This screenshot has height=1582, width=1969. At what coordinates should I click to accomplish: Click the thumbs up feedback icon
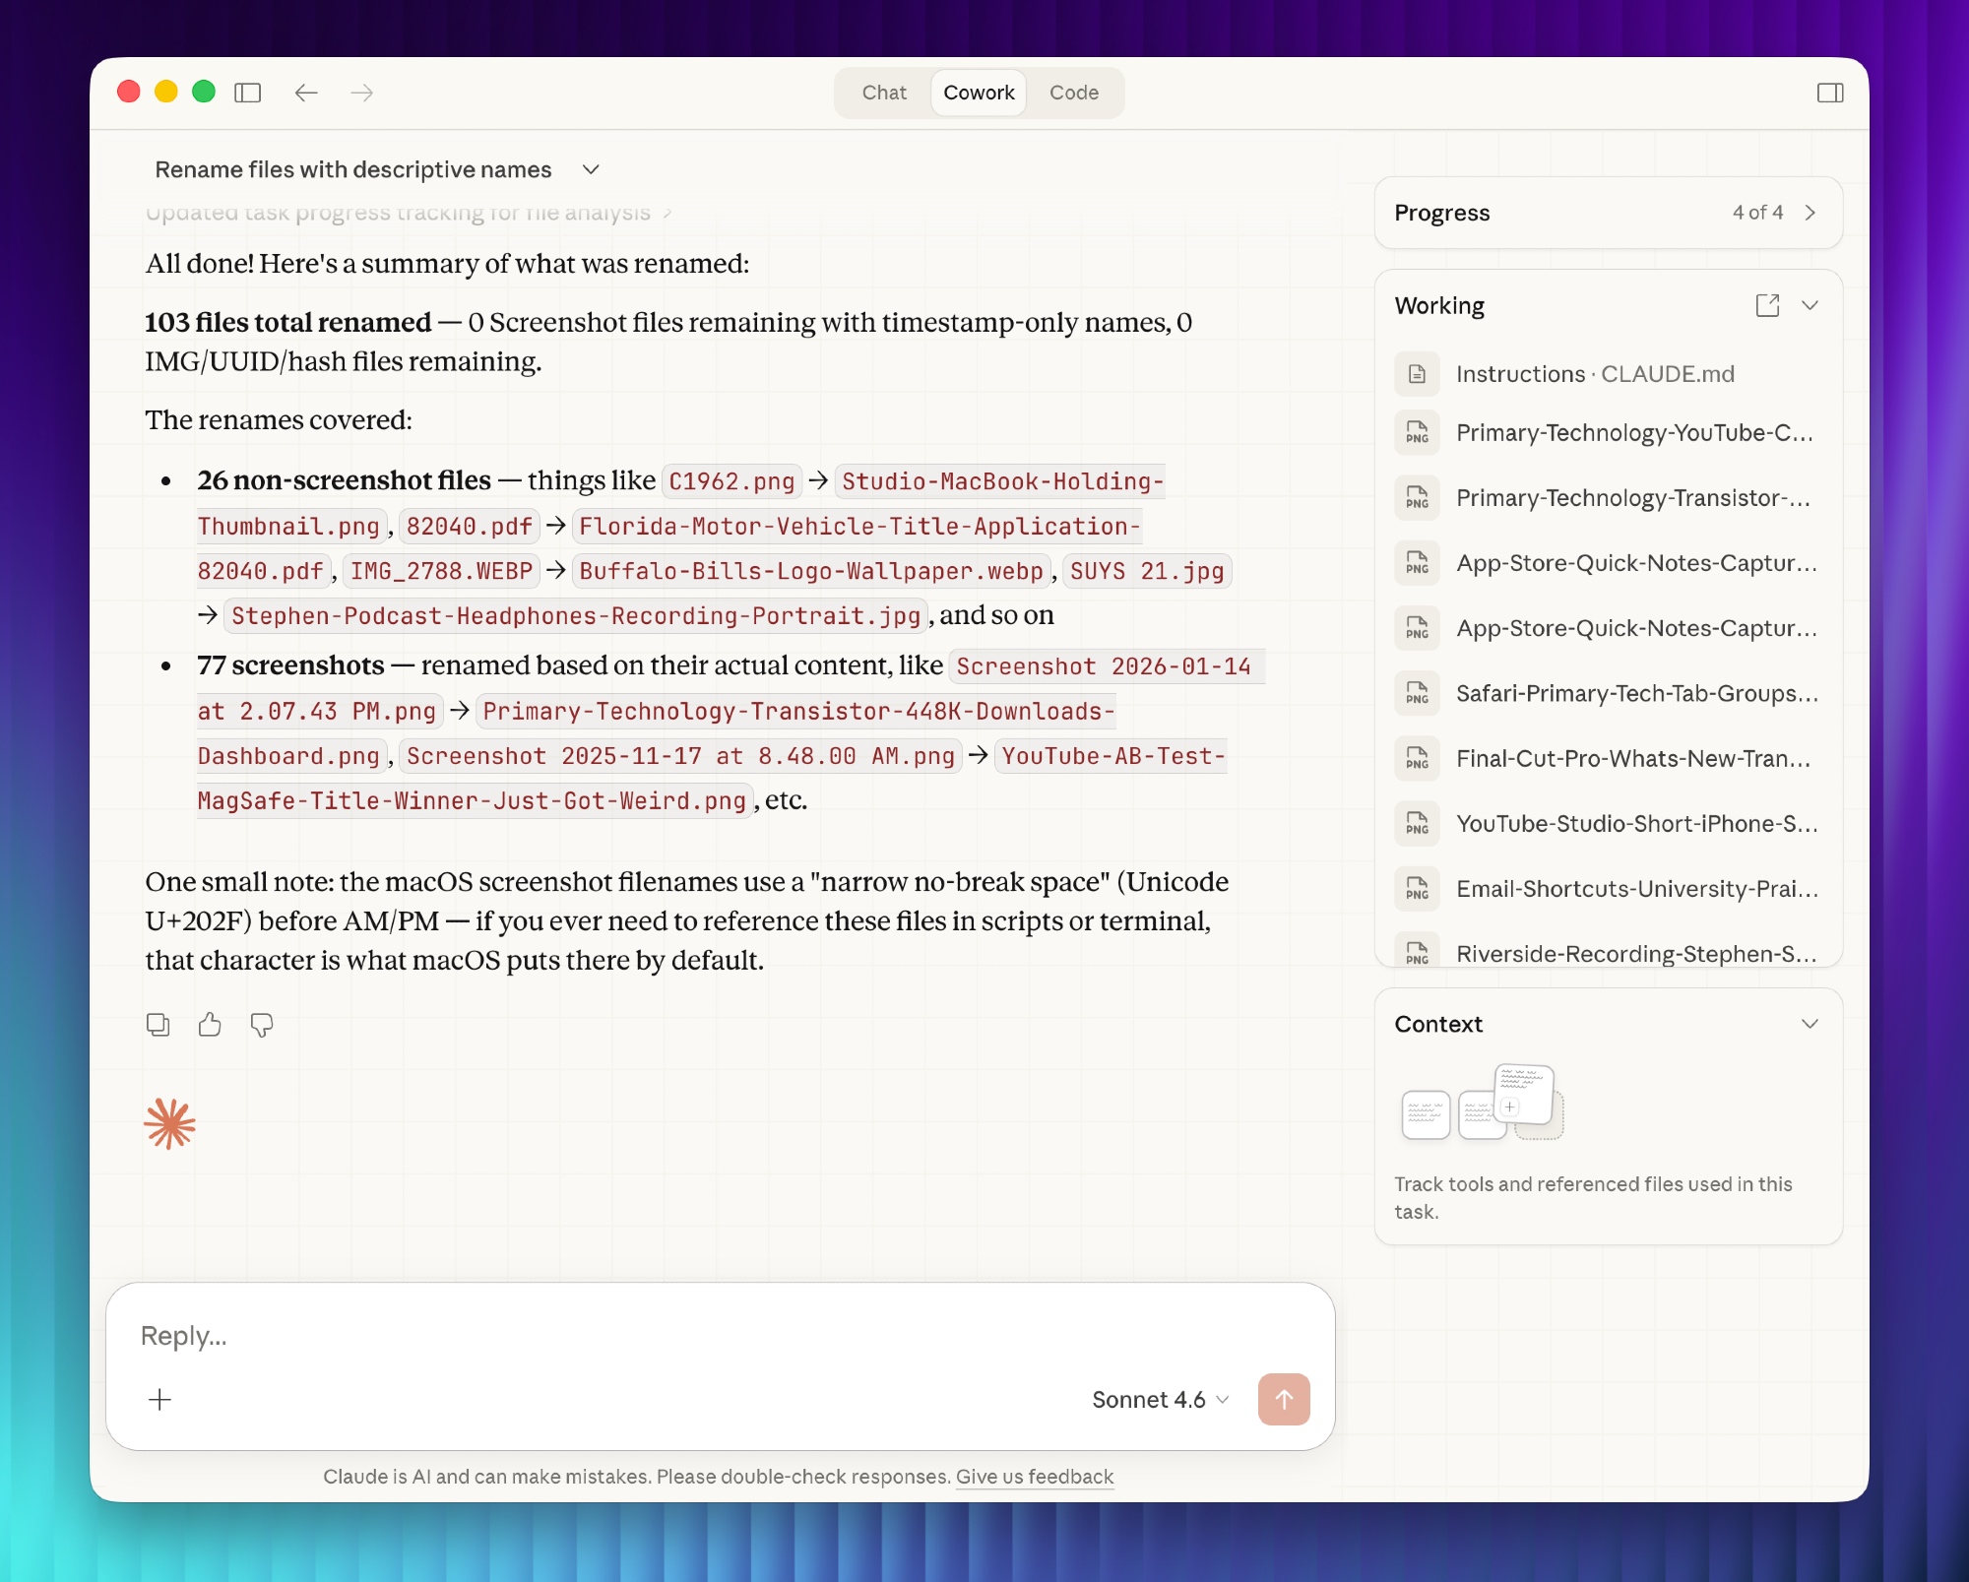coord(210,1025)
